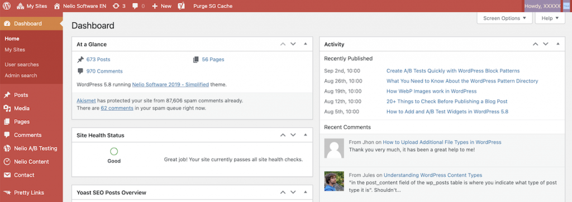Image resolution: width=572 pixels, height=202 pixels.
Task: Open the Comments menu label in the sidebar
Action: [28, 135]
